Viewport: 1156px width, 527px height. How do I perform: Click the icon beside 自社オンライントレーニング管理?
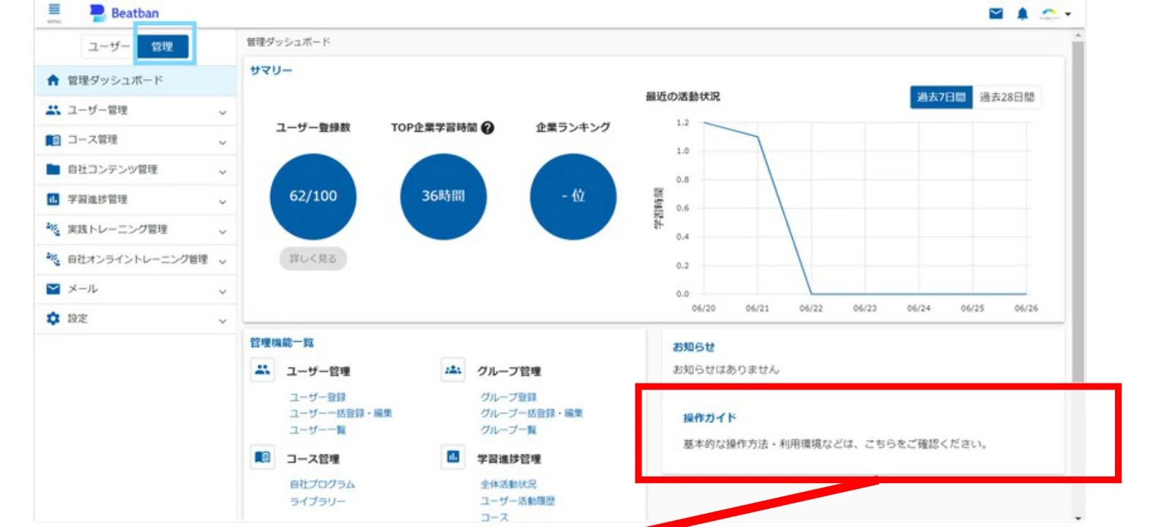[x=53, y=259]
